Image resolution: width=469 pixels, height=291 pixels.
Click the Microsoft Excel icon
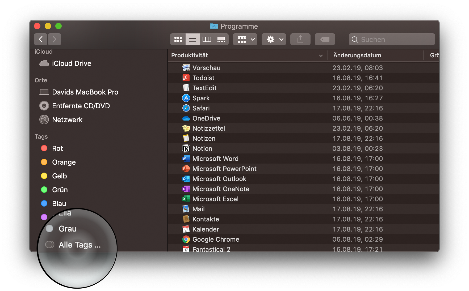tap(186, 199)
